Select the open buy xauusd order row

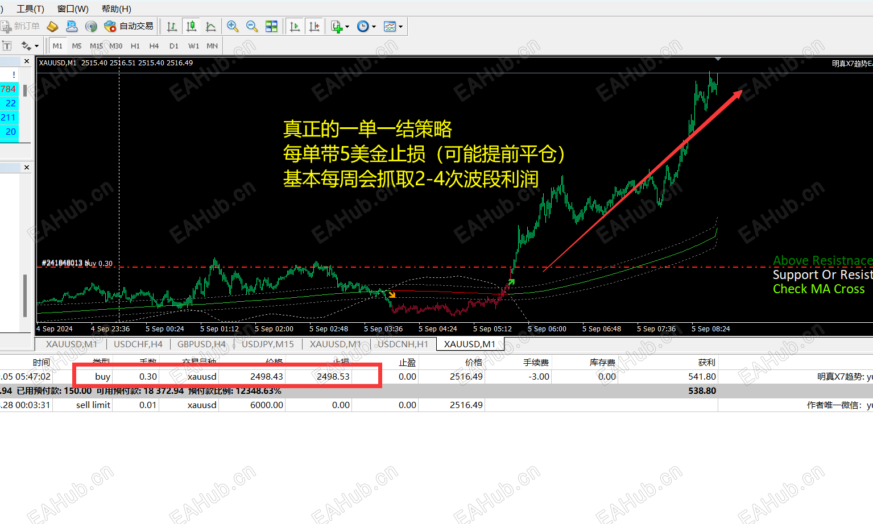436,376
